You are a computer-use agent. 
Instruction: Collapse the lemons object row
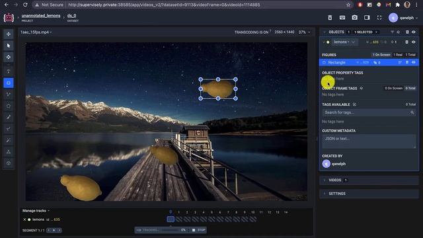(x=324, y=42)
